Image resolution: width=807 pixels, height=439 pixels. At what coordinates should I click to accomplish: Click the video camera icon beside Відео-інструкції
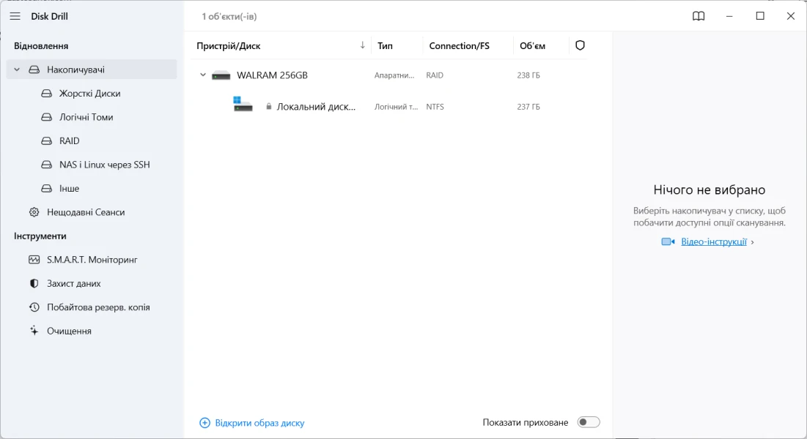coord(668,241)
